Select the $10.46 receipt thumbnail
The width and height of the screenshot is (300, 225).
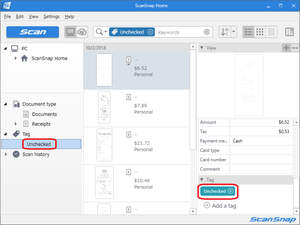(x=104, y=182)
